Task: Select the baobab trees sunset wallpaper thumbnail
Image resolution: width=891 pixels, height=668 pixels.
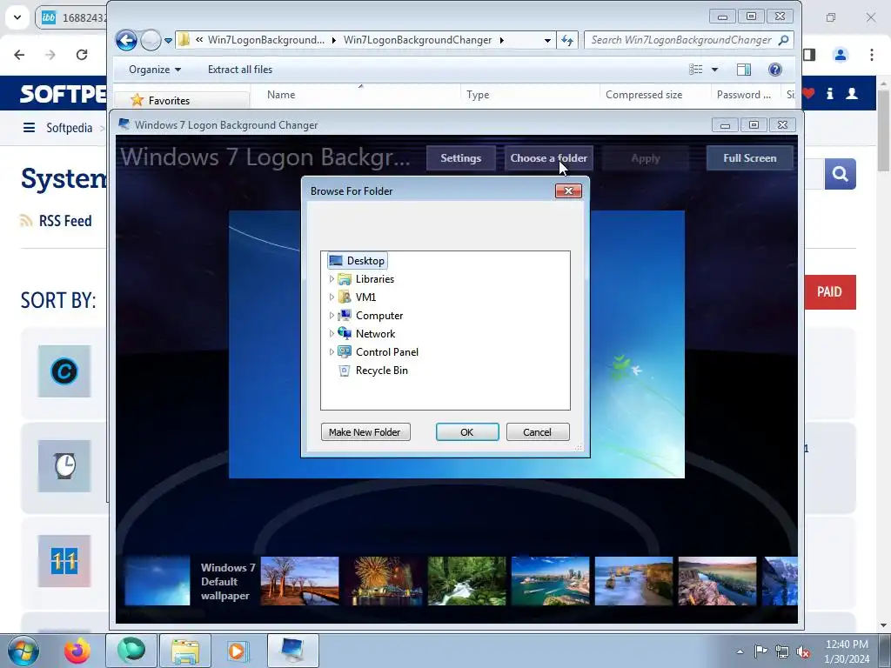Action: (299, 581)
